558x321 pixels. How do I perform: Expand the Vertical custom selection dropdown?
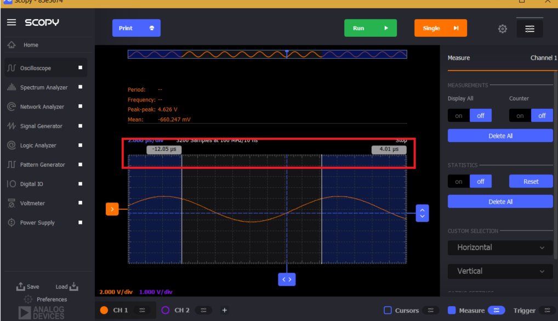[500, 271]
